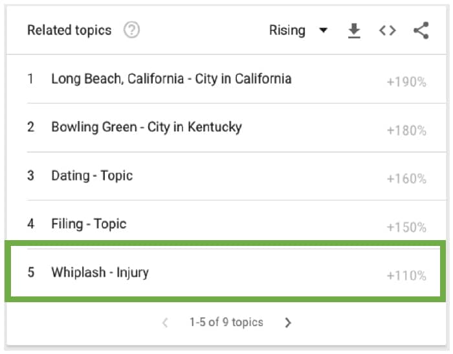Click the +160% rising value
The width and height of the screenshot is (453, 354).
(406, 179)
